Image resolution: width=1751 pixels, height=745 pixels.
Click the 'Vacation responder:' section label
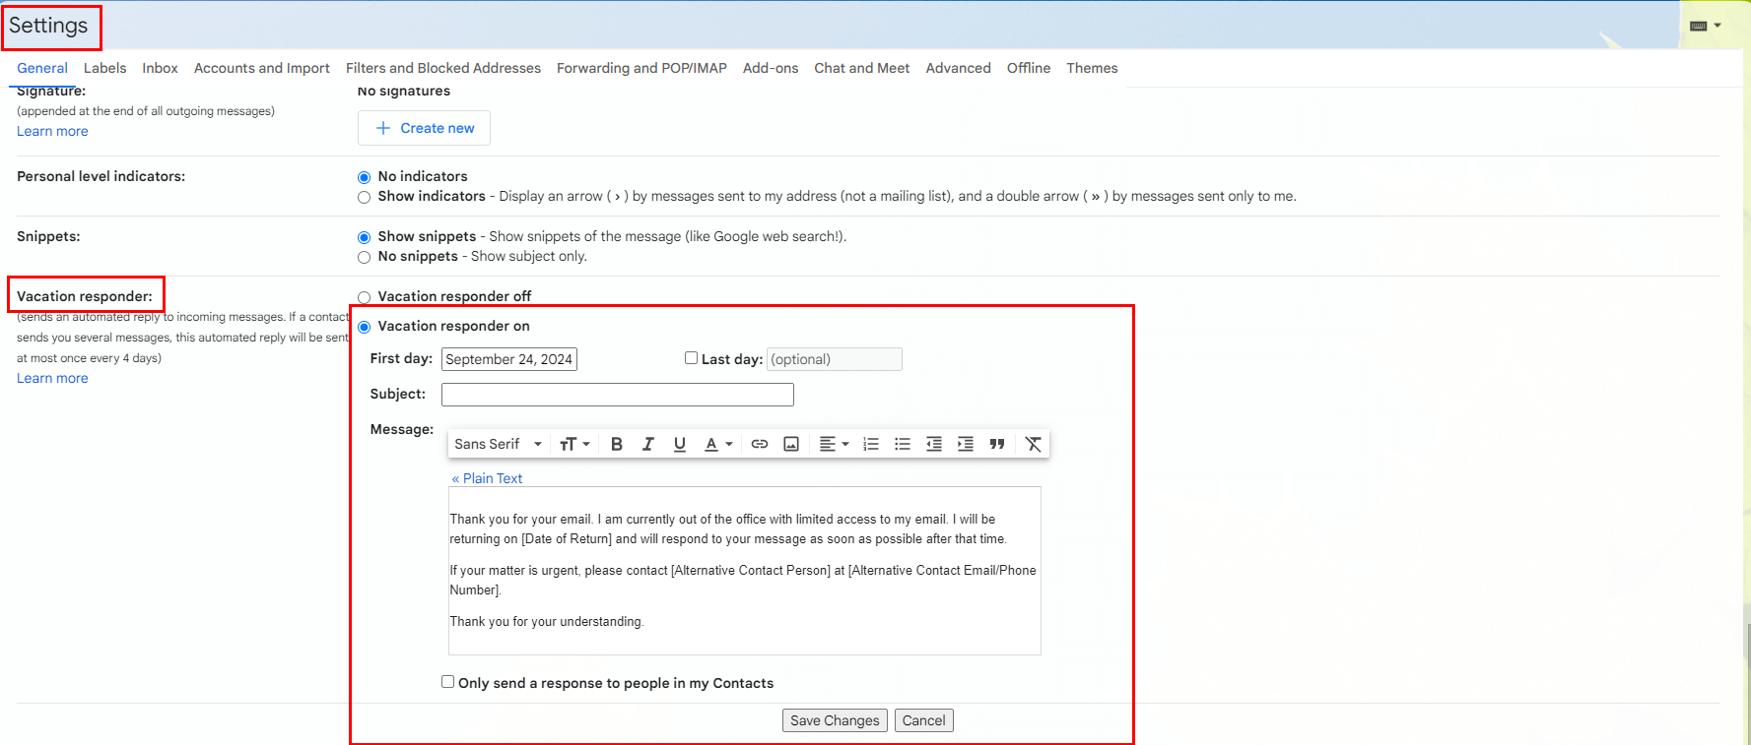coord(85,296)
